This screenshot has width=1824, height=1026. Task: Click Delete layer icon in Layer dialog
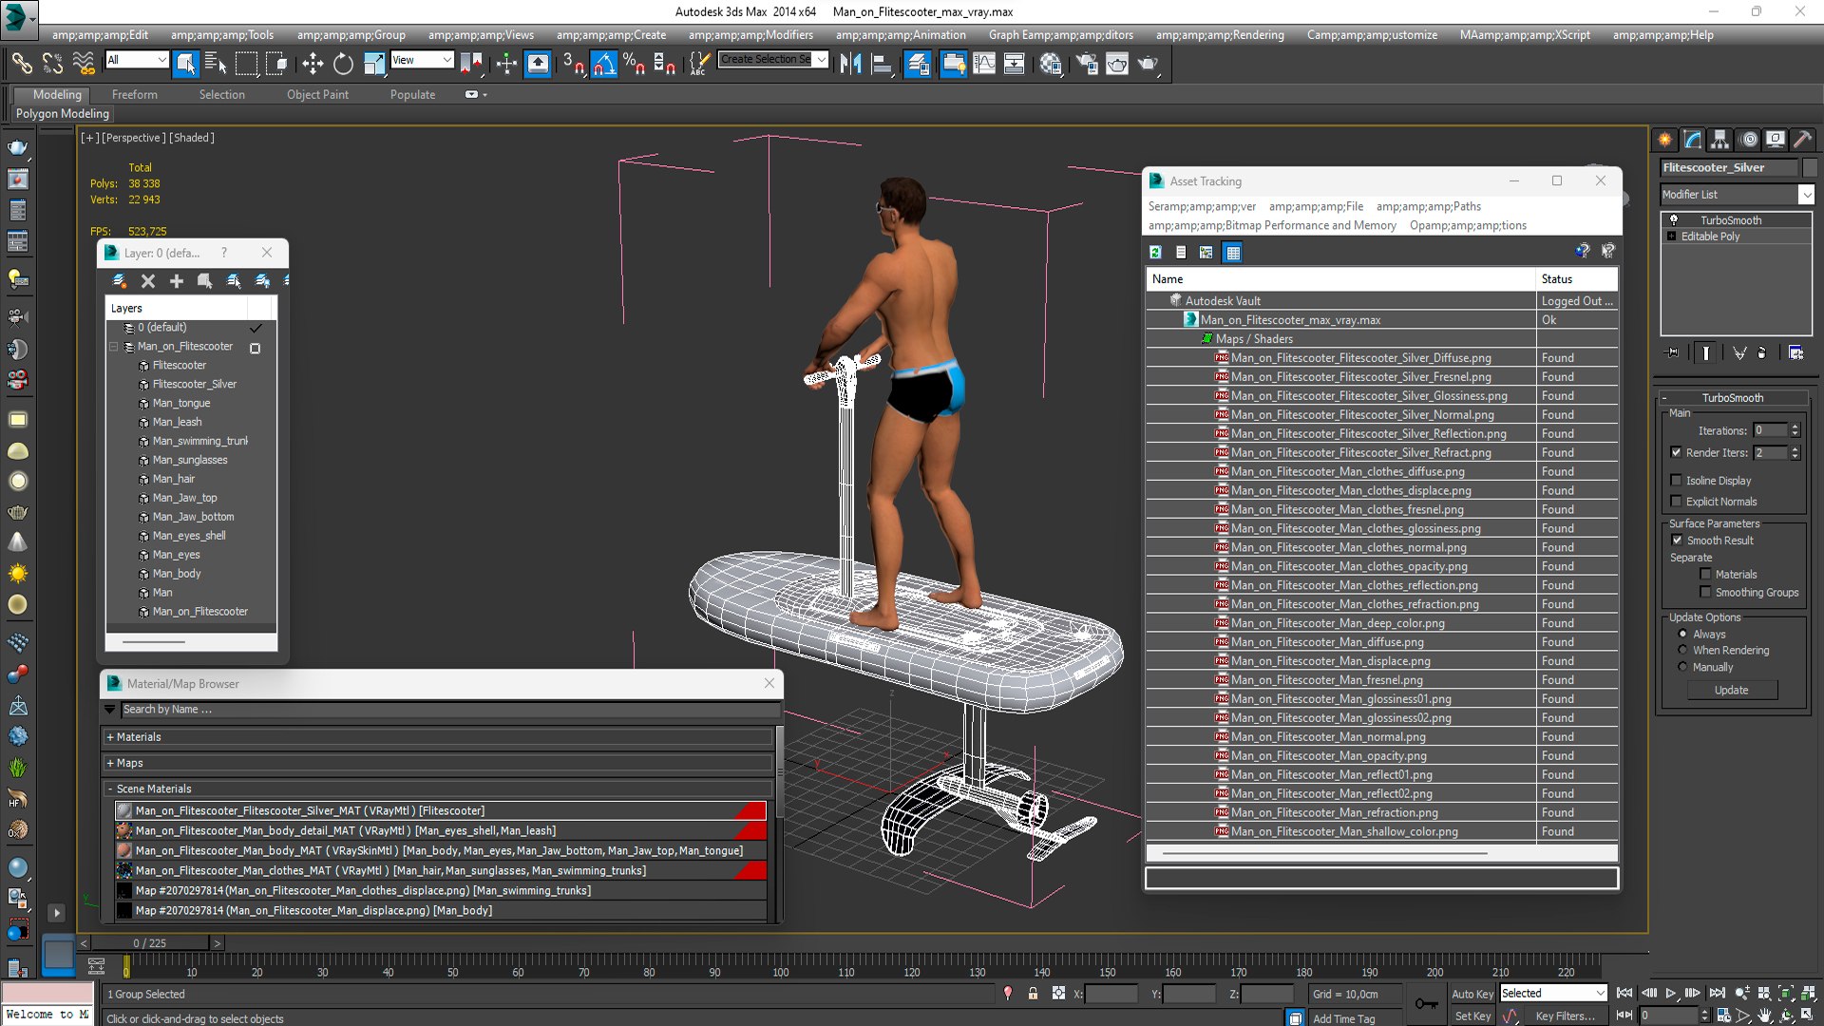point(148,280)
